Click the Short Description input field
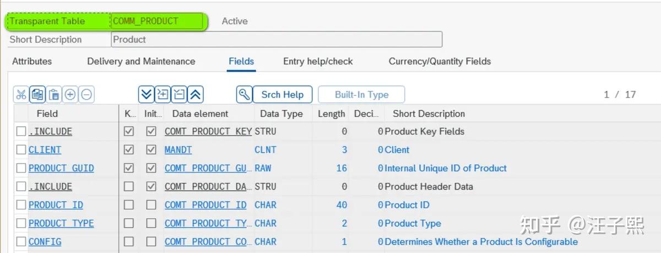This screenshot has height=253, width=661. pos(277,40)
